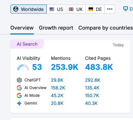Click the AI Visibility gauge chart
This screenshot has width=133, height=120.
coord(23,67)
